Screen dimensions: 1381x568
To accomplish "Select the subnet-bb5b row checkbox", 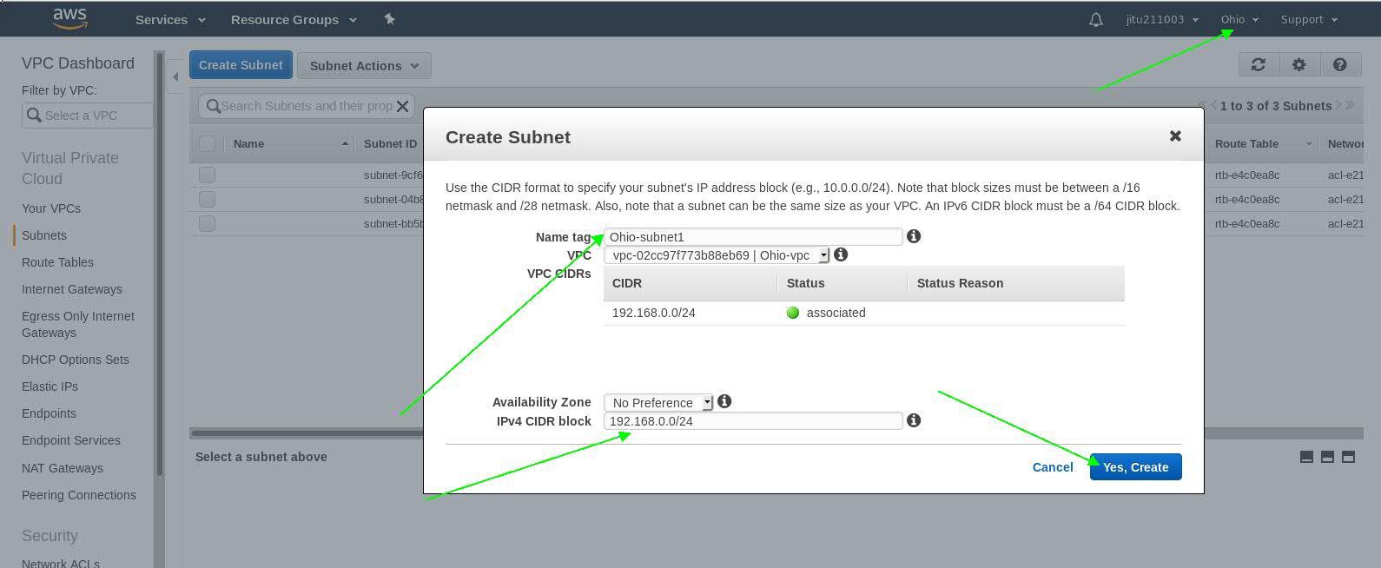I will tap(207, 223).
